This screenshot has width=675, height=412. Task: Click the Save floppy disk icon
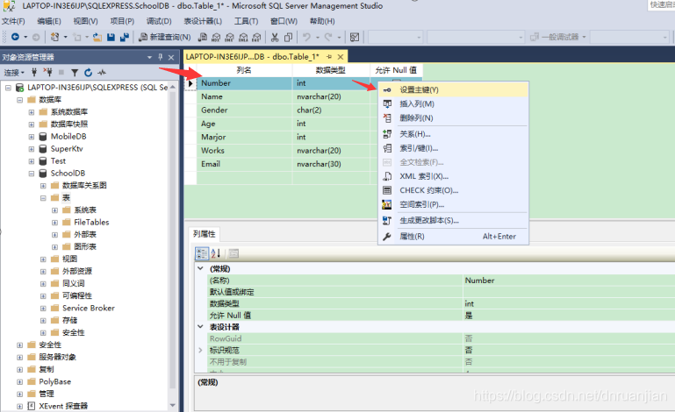pos(111,37)
